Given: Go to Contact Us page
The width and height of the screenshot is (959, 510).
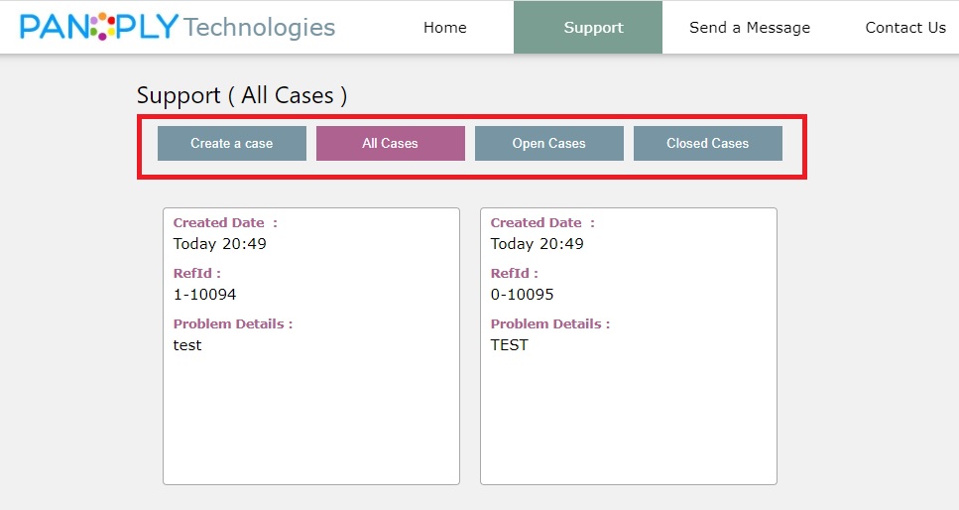Looking at the screenshot, I should click(905, 28).
